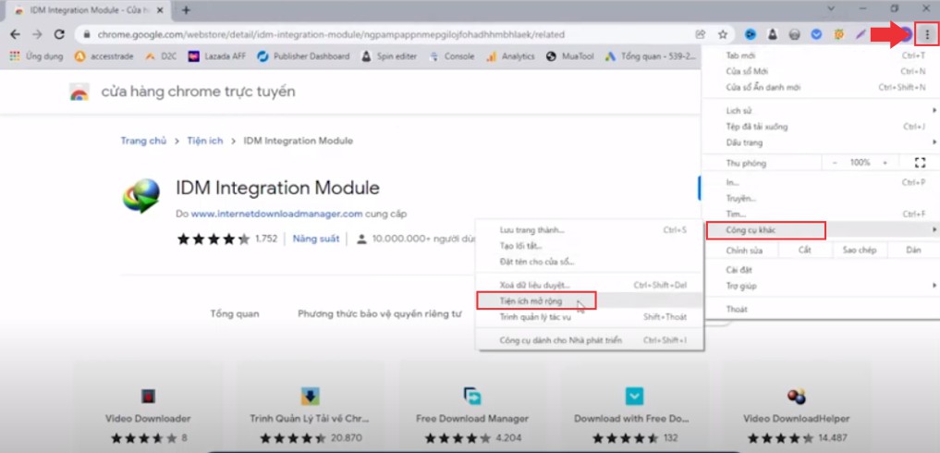Click the address bar URL
Image resolution: width=940 pixels, height=453 pixels.
click(x=331, y=35)
